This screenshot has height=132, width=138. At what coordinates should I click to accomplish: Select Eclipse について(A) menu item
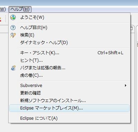click(70, 118)
